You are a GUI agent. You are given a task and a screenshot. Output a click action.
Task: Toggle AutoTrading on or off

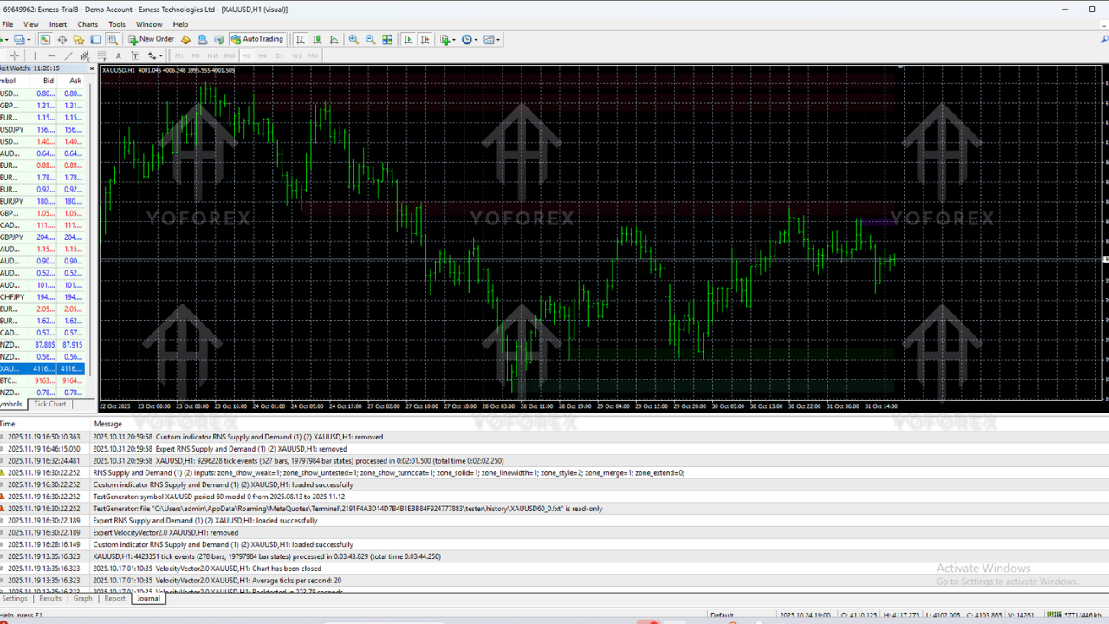coord(256,39)
